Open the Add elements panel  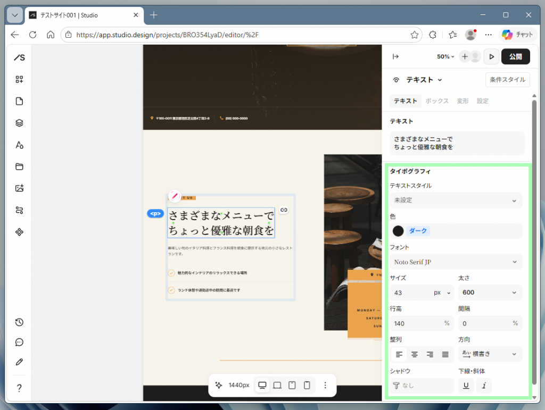click(20, 79)
